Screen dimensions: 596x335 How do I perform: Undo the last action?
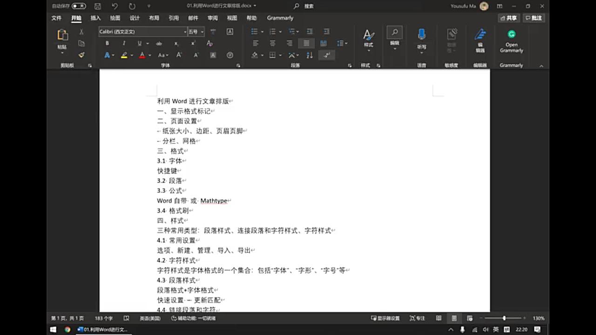coord(115,6)
